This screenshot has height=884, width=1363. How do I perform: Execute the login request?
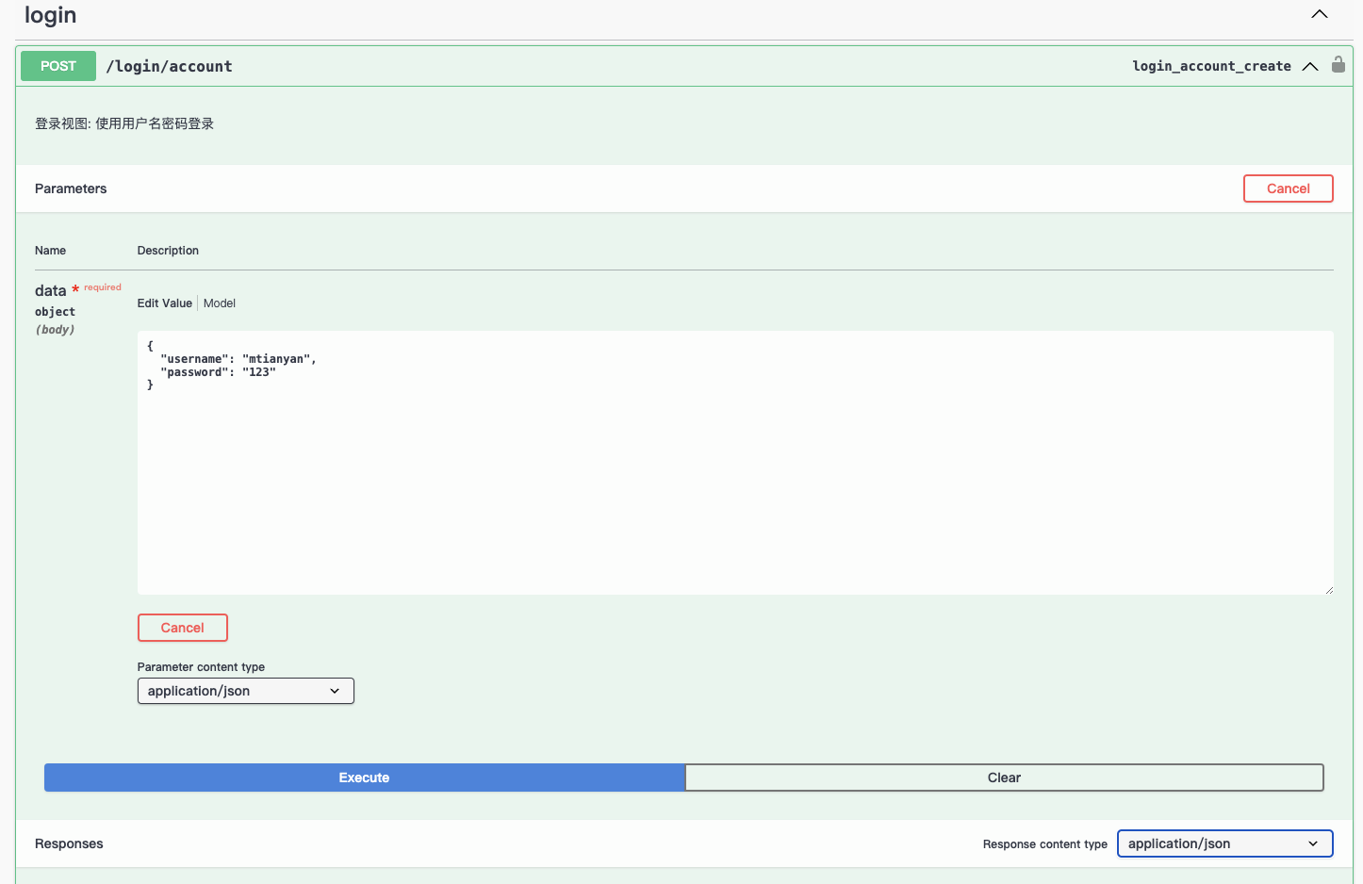point(364,778)
